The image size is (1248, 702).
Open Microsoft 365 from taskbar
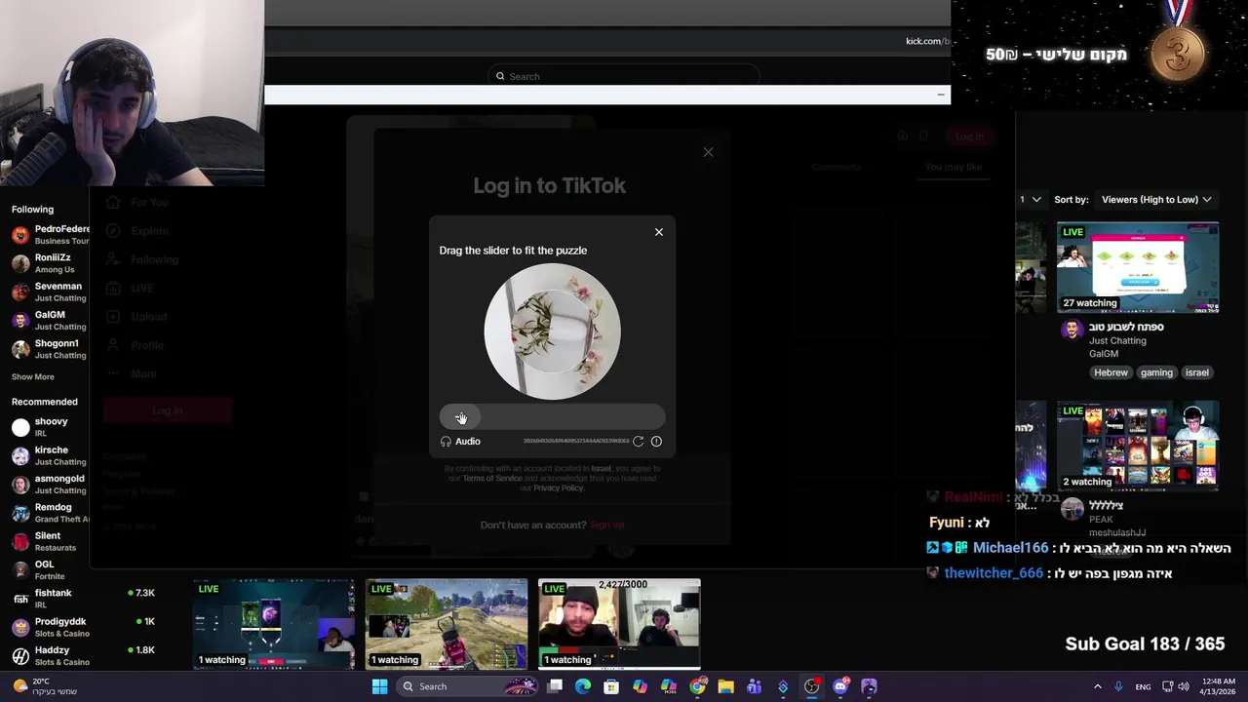click(668, 686)
